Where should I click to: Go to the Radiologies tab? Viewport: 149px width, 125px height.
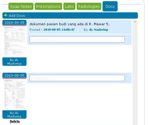89,6
